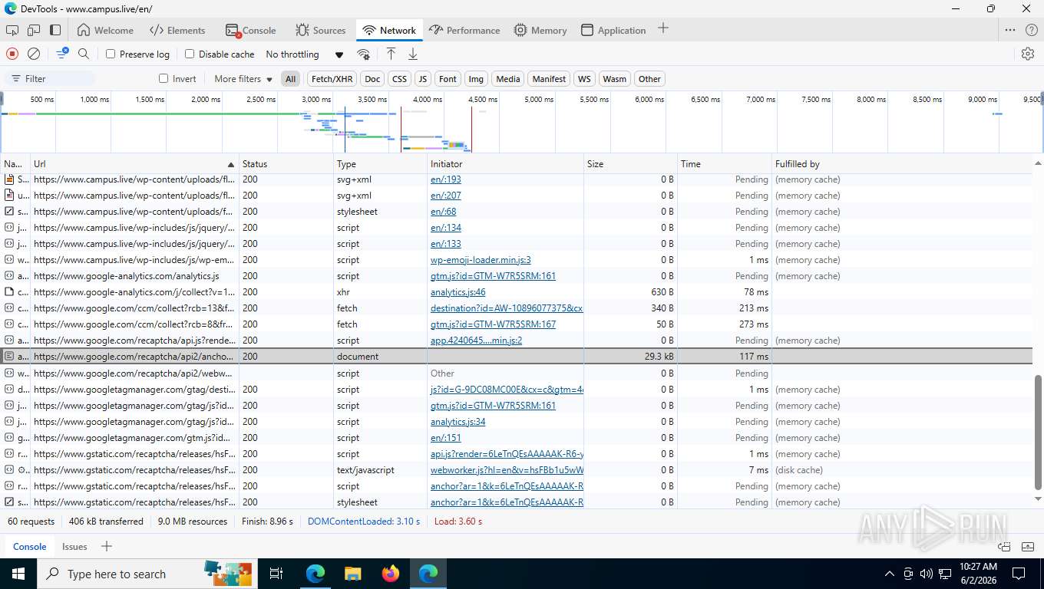
Task: Switch to the Performance tab
Action: 464,31
